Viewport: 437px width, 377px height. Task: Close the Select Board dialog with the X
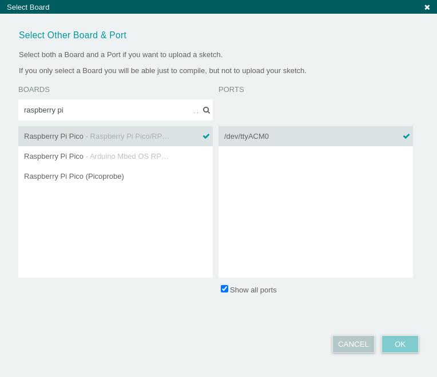pos(427,7)
